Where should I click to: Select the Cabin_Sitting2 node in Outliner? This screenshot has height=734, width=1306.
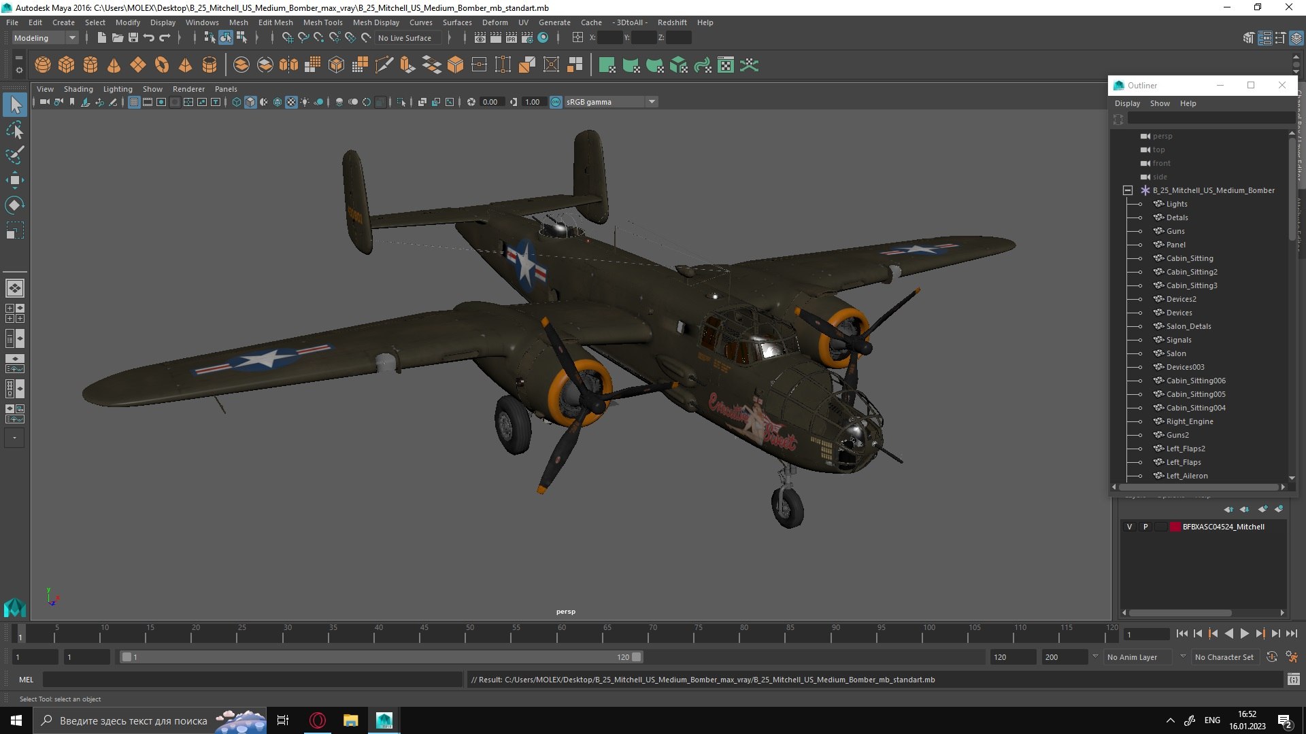(1192, 272)
